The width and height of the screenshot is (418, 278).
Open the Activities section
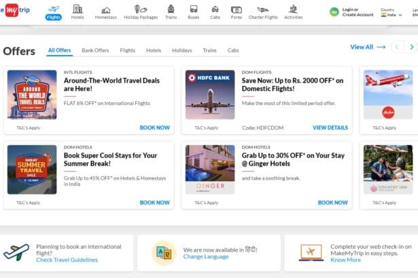point(293,12)
